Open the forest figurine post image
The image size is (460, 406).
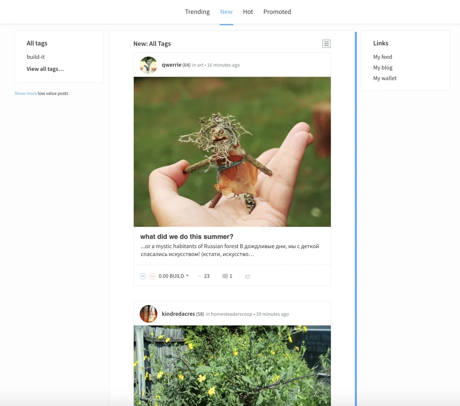(x=232, y=152)
